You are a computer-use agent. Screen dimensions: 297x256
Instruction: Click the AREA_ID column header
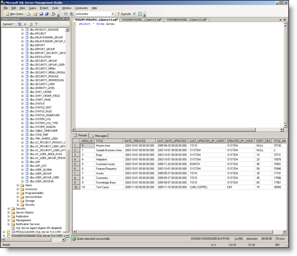[x=87, y=141]
